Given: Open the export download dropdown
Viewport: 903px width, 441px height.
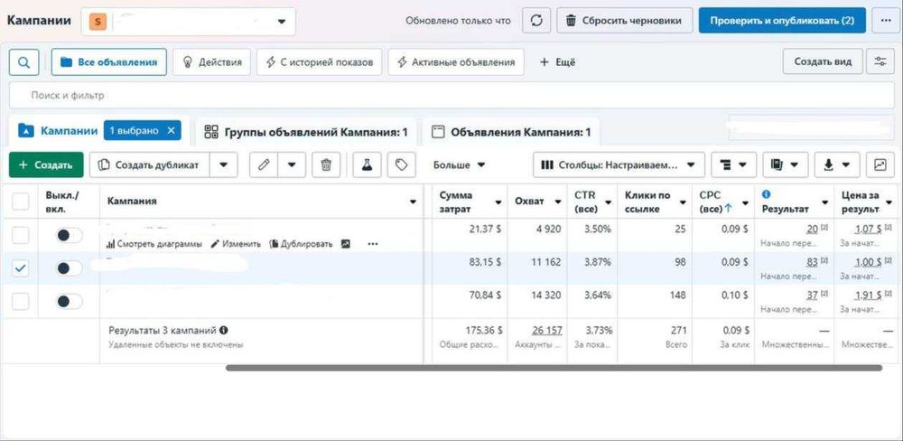Looking at the screenshot, I should pyautogui.click(x=837, y=164).
